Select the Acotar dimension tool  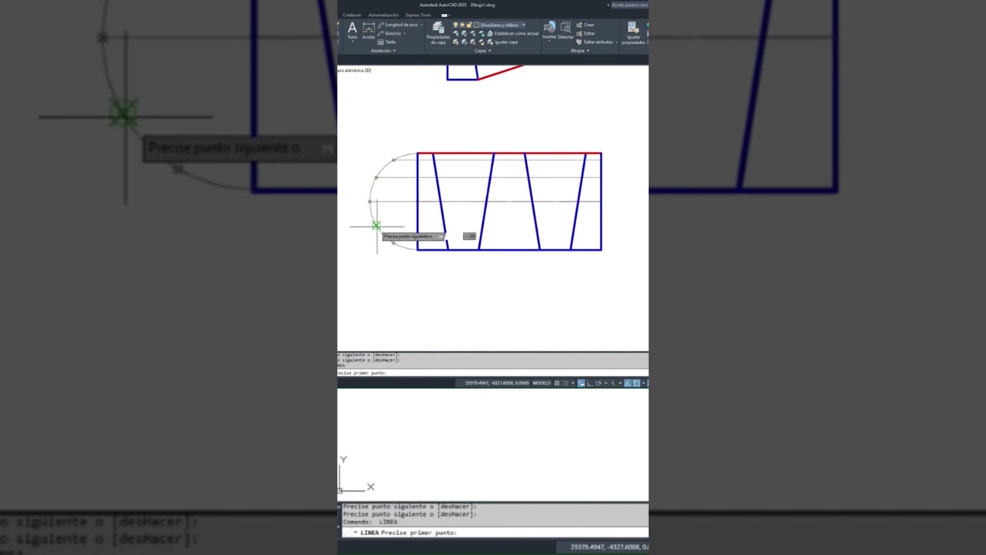tap(369, 30)
